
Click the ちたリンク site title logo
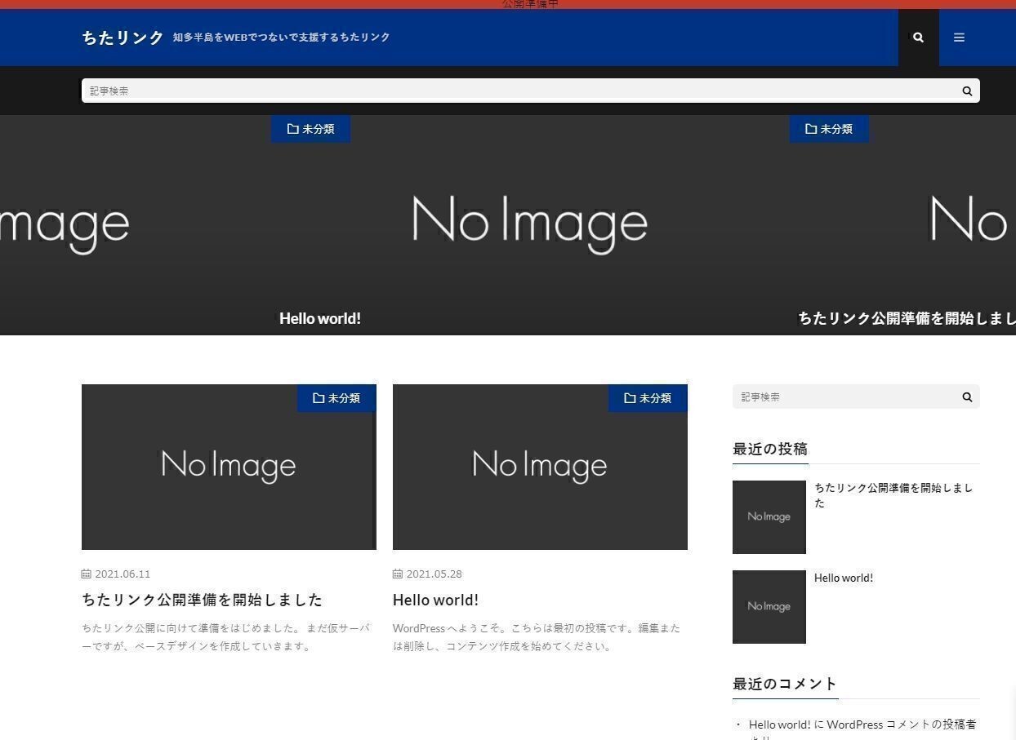tap(123, 38)
